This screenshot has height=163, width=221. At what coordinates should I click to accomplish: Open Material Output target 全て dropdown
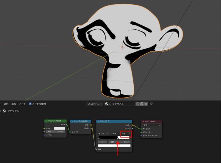point(152,125)
